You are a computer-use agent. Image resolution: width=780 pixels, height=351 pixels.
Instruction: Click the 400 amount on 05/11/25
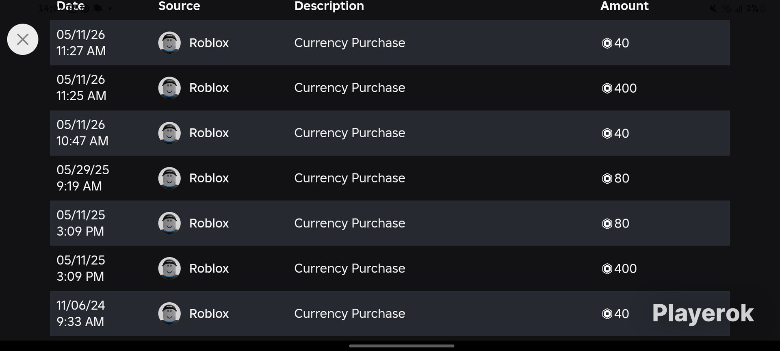click(625, 269)
